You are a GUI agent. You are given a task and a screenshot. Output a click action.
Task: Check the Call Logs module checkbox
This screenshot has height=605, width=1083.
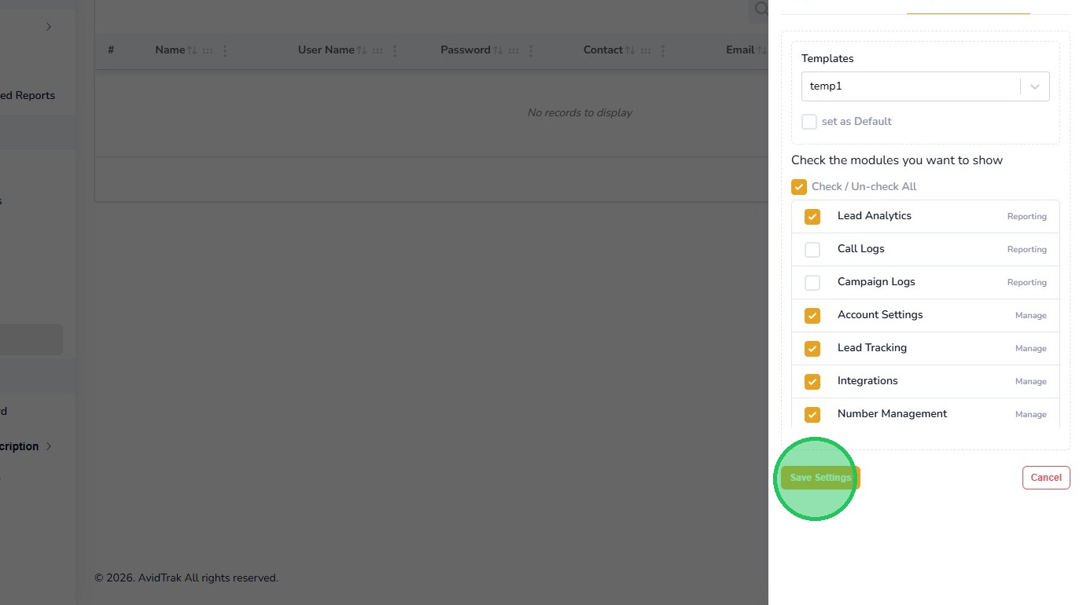[812, 250]
